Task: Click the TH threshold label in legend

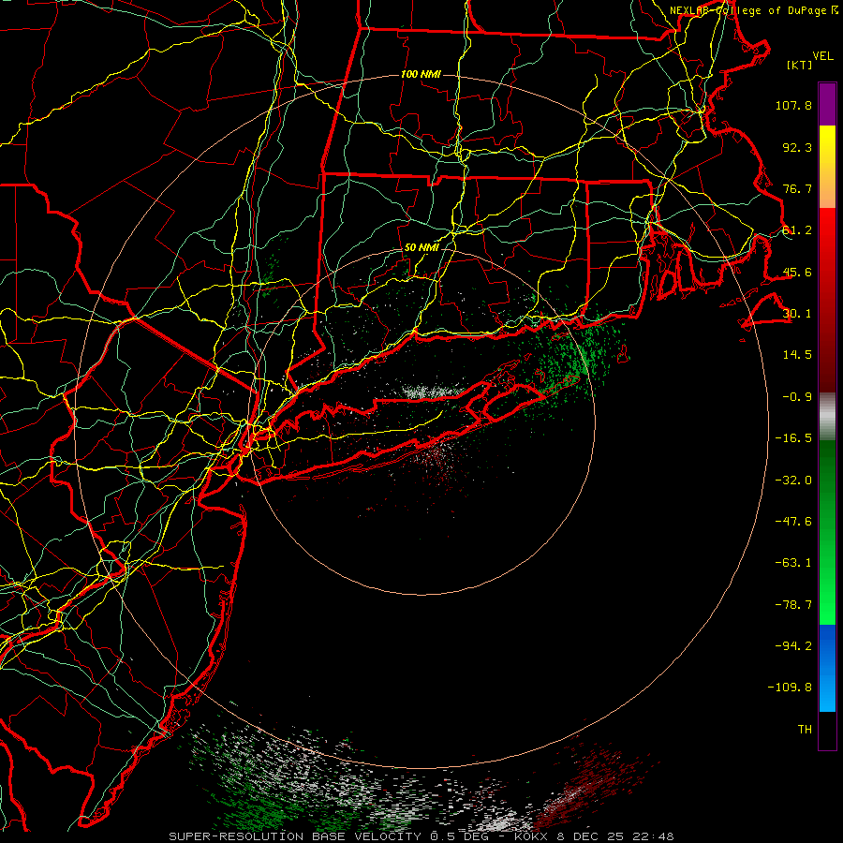Action: [805, 730]
